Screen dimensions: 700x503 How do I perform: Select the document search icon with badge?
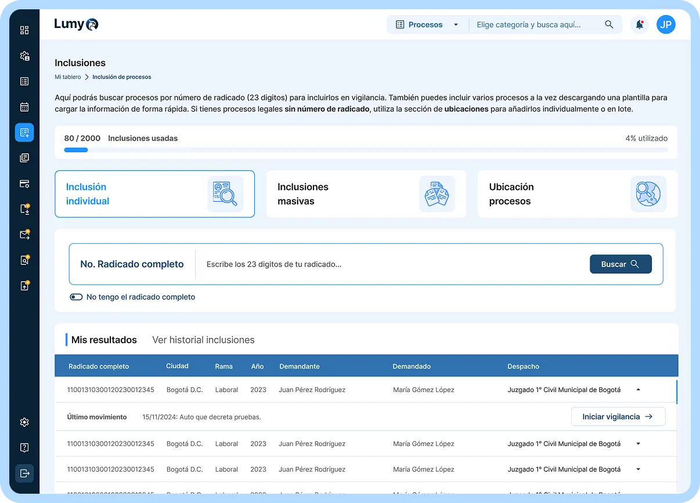pos(24,260)
